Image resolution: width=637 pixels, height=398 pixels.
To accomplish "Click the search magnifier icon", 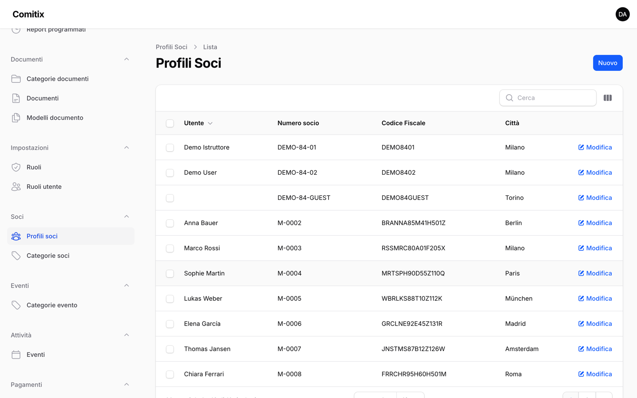I will point(510,98).
